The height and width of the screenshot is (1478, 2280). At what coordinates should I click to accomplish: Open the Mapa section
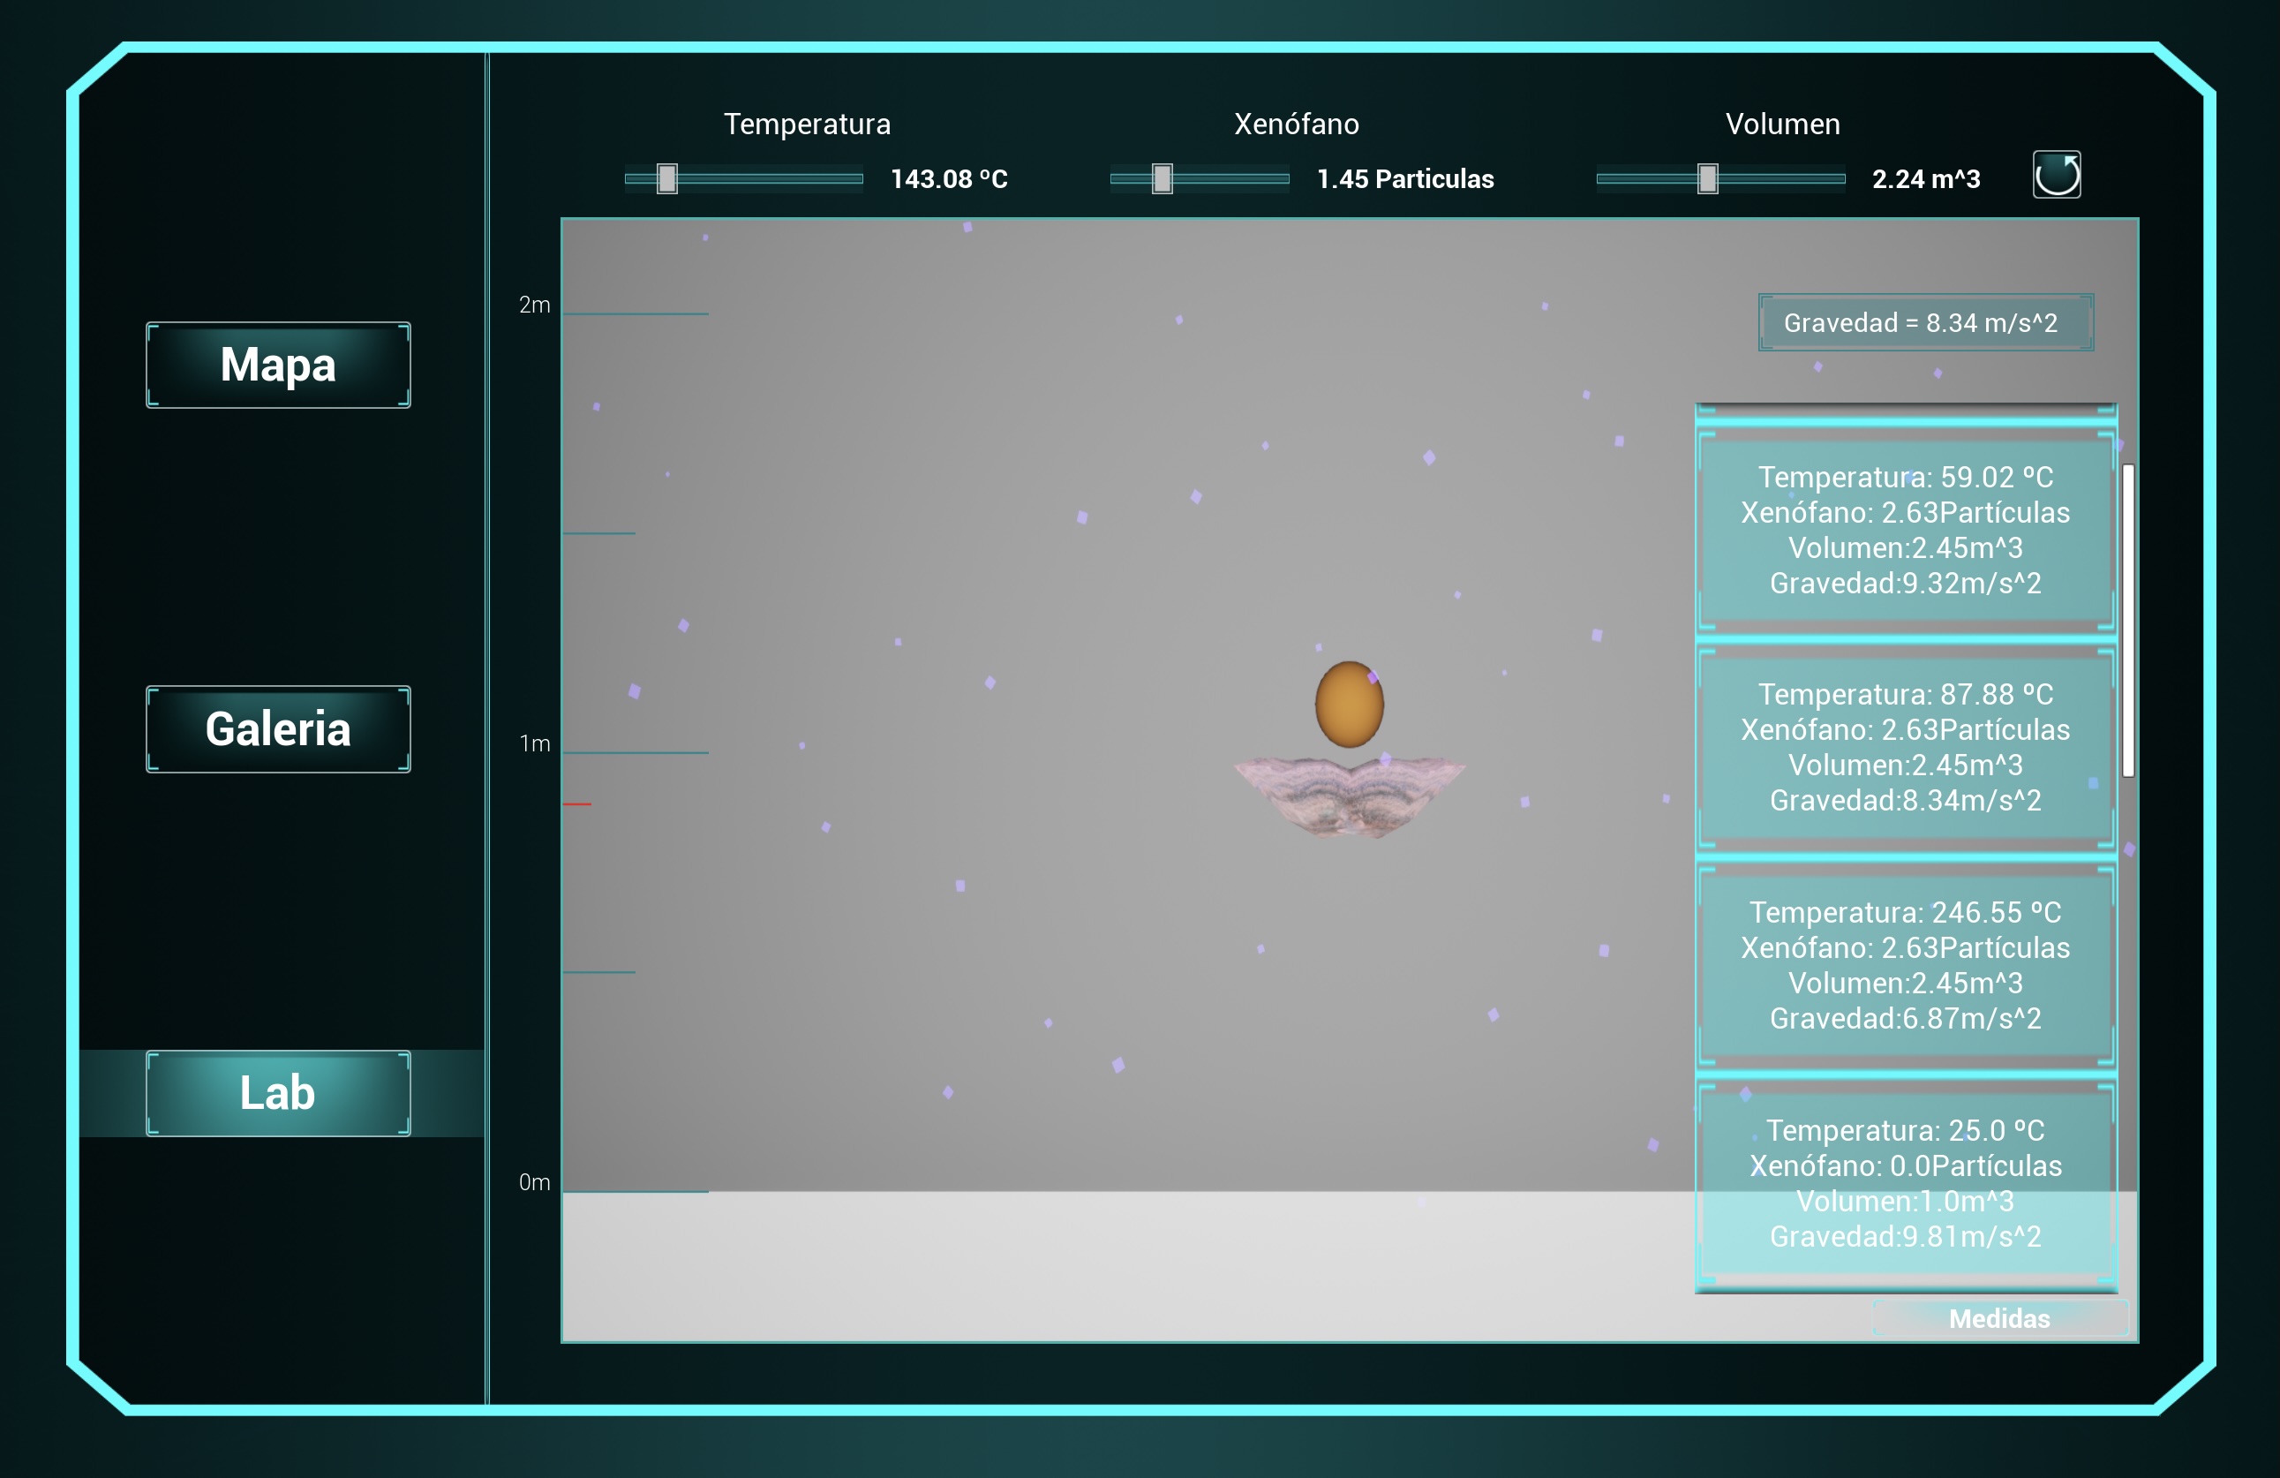[278, 366]
